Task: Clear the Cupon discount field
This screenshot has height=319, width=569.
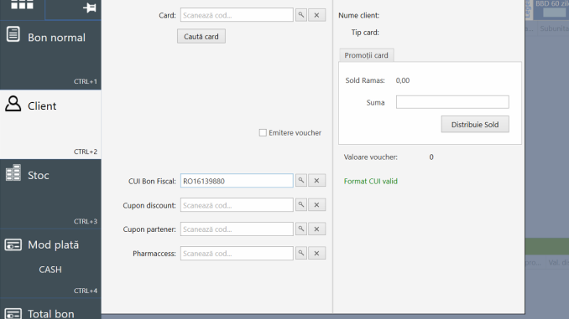Action: pos(316,204)
